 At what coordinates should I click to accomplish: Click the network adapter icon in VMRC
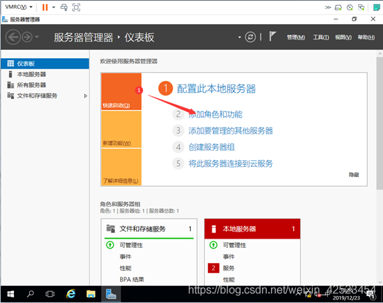coord(362,8)
